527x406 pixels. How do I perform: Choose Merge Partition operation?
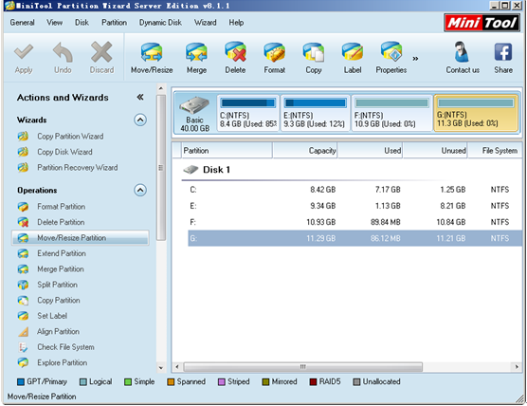[61, 269]
